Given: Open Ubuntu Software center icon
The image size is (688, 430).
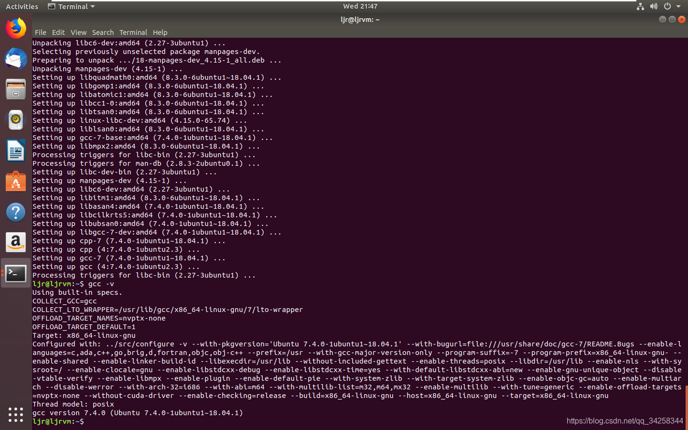Looking at the screenshot, I should coord(16,181).
